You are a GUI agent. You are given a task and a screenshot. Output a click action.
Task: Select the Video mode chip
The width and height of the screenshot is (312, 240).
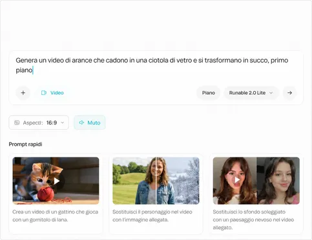(x=52, y=93)
